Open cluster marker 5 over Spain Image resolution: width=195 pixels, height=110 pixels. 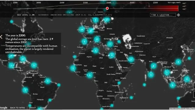[84, 42]
